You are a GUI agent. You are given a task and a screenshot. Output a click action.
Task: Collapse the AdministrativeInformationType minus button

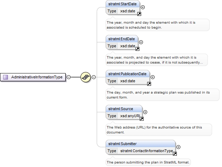click(68, 77)
